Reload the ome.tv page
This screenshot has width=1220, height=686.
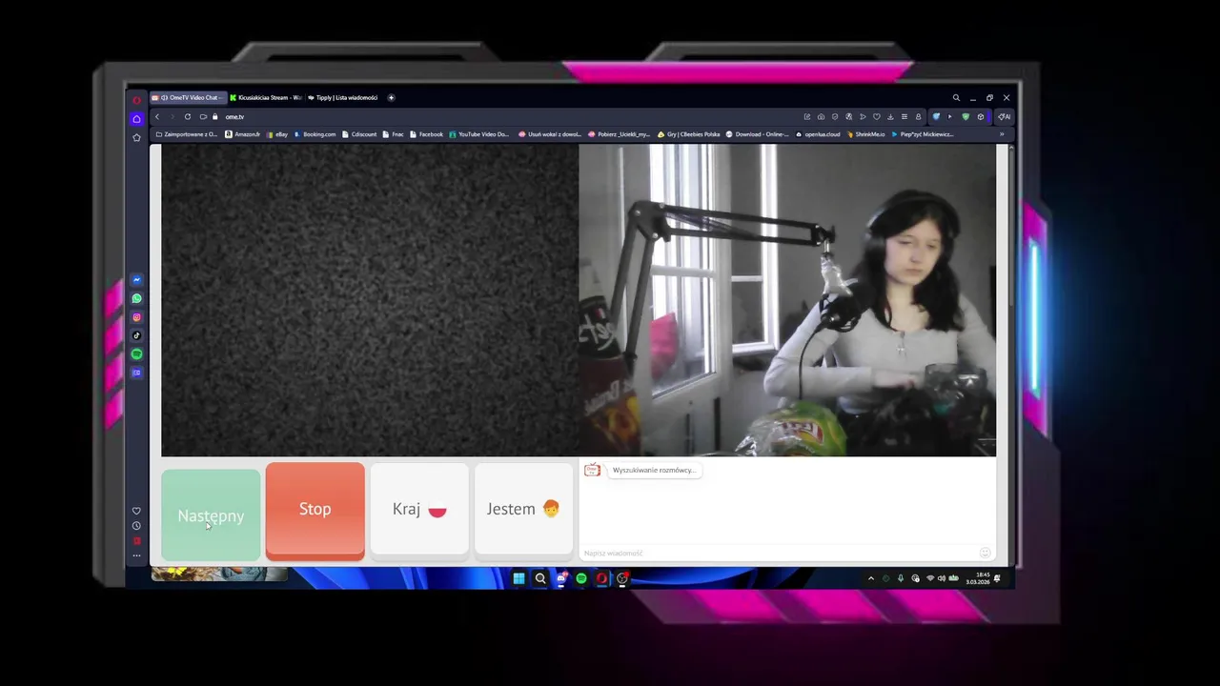[188, 116]
